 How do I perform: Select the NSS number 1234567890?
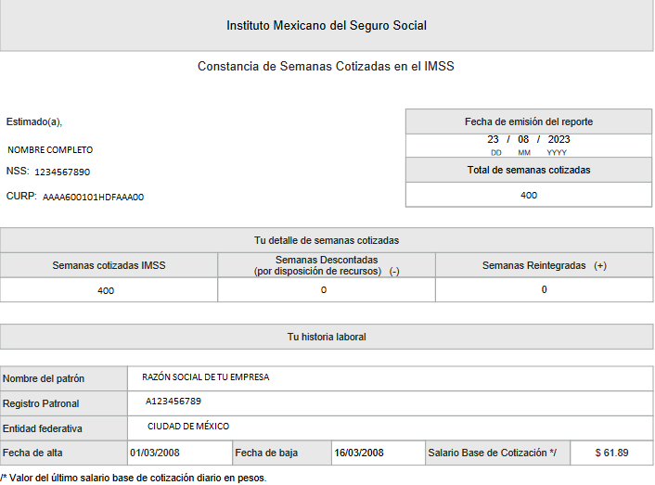tap(62, 172)
